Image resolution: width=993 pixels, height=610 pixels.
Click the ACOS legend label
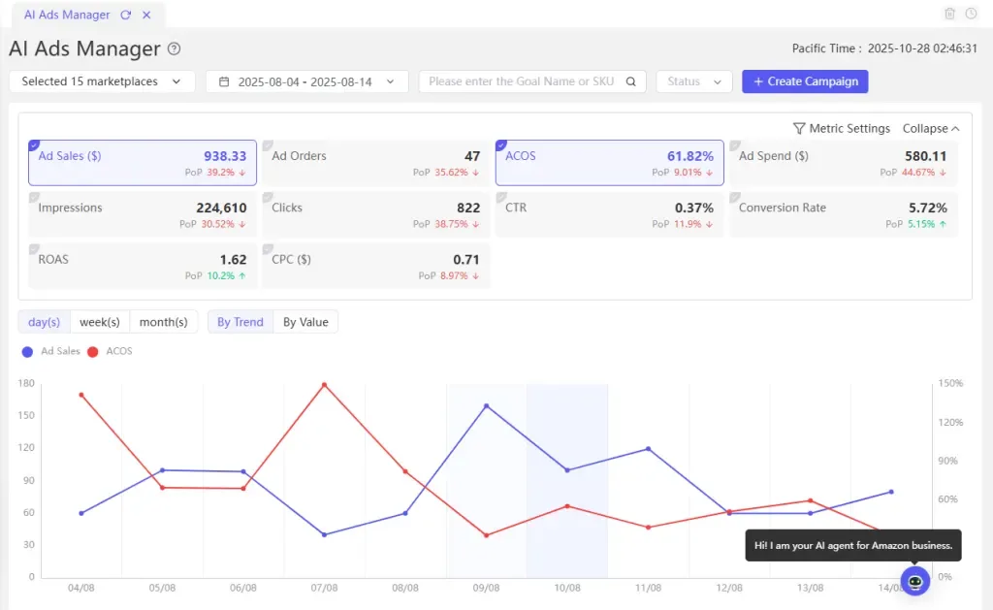coord(119,351)
